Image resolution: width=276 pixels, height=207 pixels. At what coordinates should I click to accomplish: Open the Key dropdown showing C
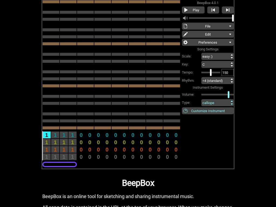tap(218, 64)
